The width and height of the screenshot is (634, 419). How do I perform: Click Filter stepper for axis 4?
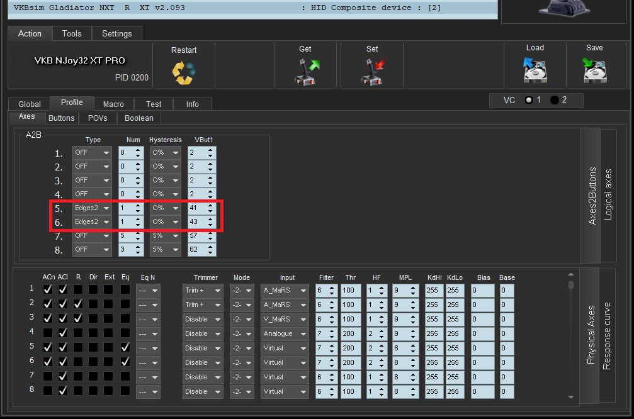(326, 333)
